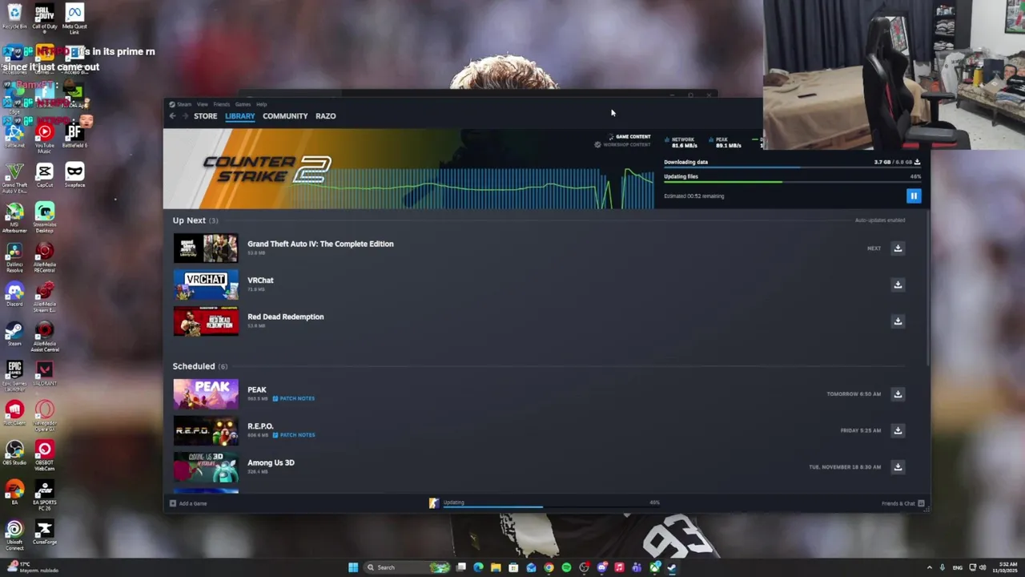Viewport: 1025px width, 577px height.
Task: Click Red Dead Redemption title text
Action: [x=286, y=317]
